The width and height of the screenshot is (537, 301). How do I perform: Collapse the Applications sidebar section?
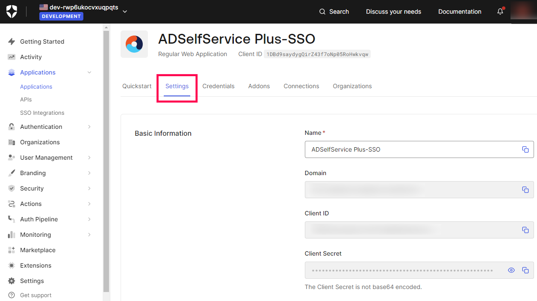click(89, 72)
